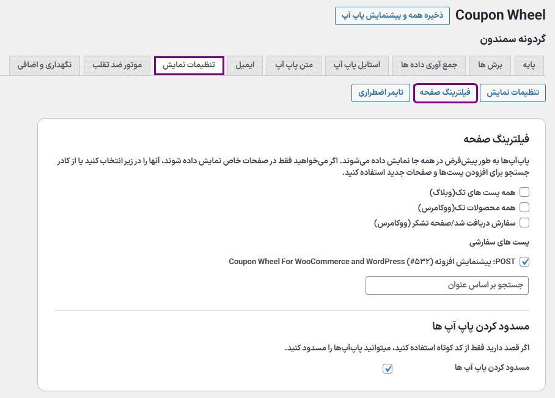
Task: Click 'فیلترینگ صفحه' section heading
Action: (x=496, y=139)
